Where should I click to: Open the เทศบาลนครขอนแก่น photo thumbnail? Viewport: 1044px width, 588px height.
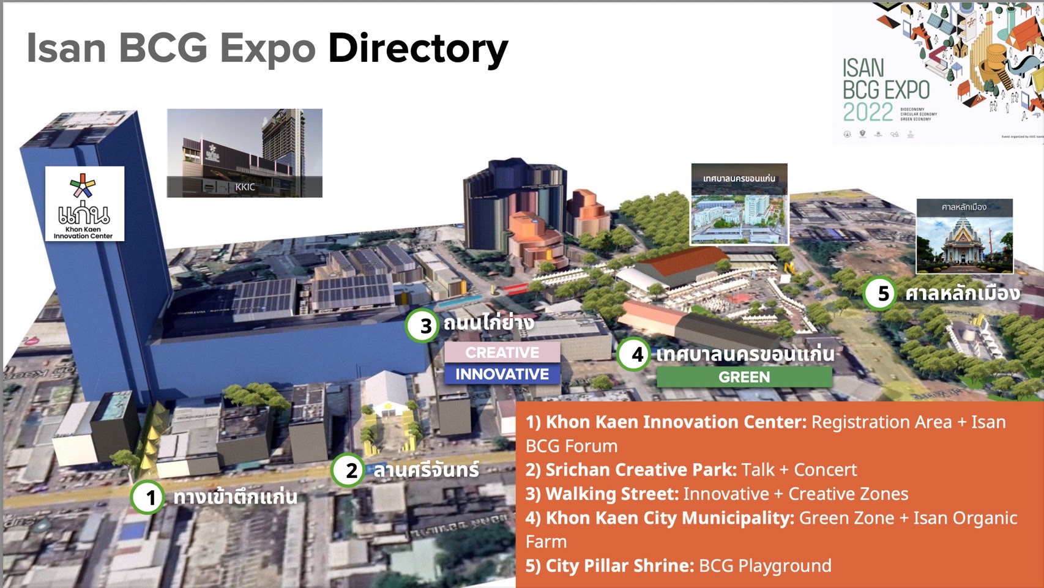tap(739, 204)
